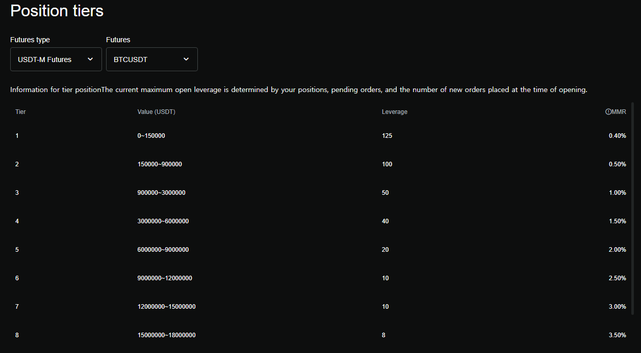Click the Value (USDT) column header
Viewport: 641px width, 353px height.
[x=156, y=112]
